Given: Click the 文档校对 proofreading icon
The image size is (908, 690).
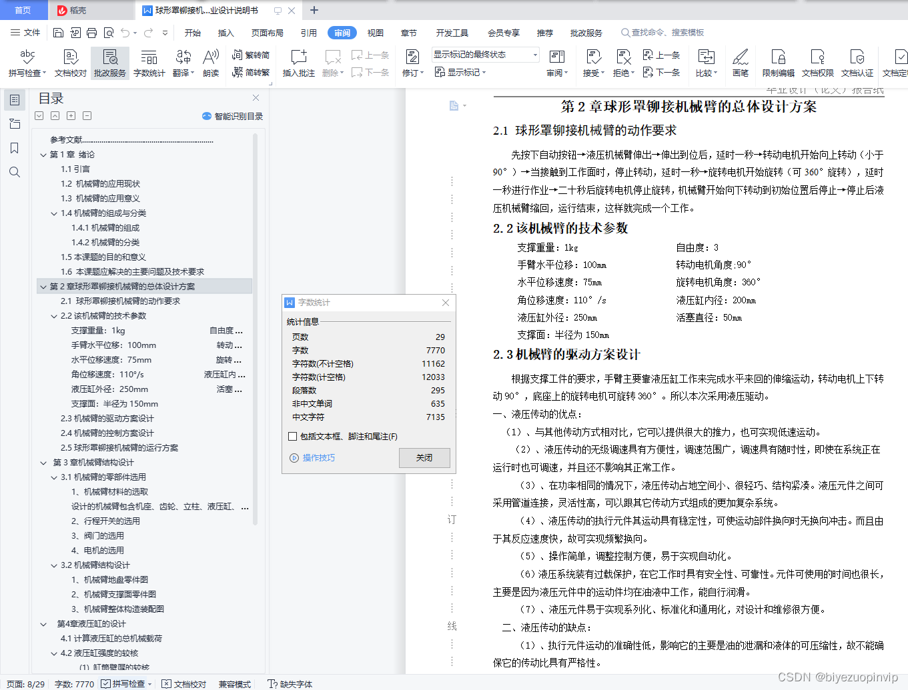Looking at the screenshot, I should point(71,63).
